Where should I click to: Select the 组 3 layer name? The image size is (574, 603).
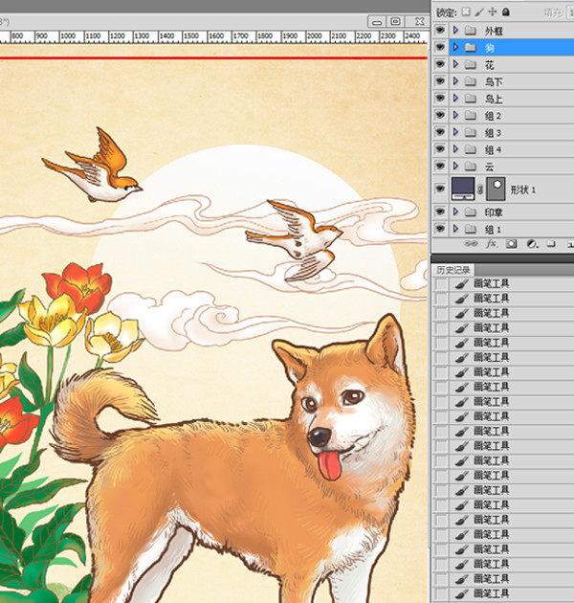click(493, 133)
